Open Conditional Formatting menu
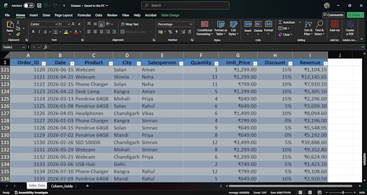 (205, 28)
